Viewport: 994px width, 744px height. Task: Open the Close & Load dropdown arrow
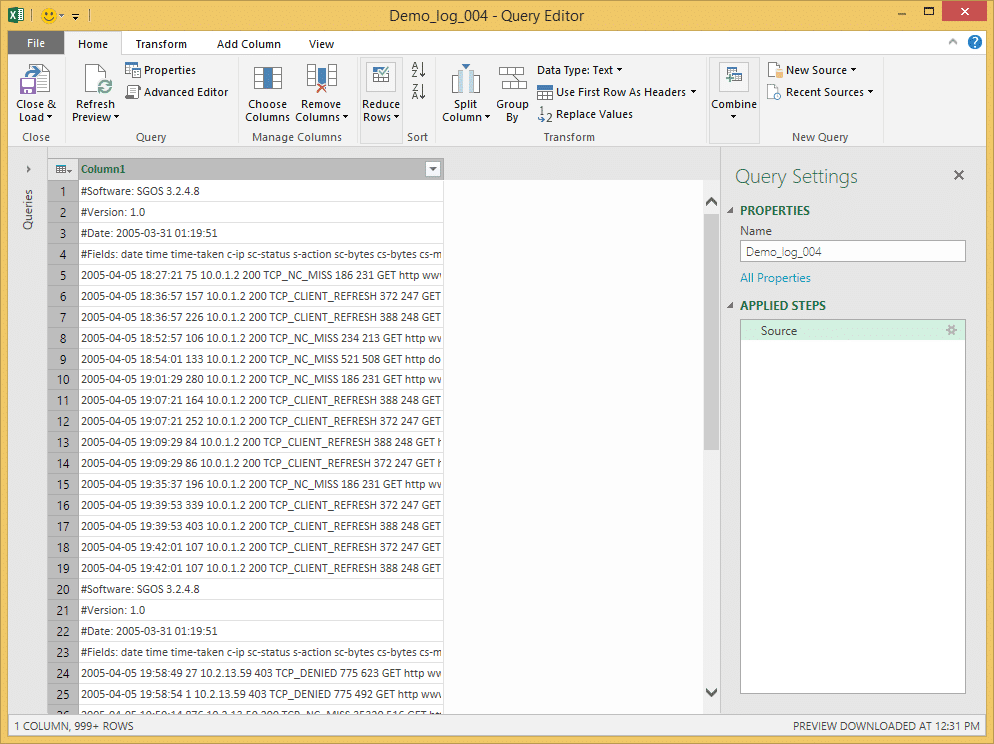(49, 117)
